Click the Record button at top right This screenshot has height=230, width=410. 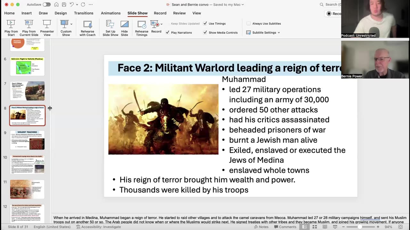coord(333,13)
